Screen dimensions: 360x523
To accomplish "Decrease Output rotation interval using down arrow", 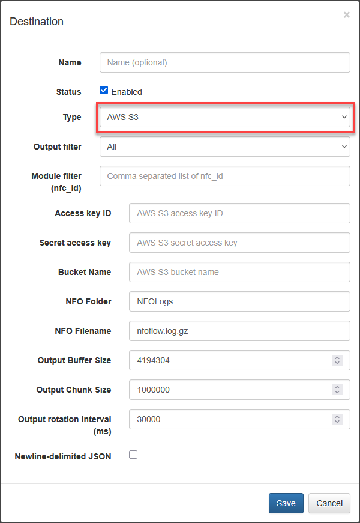I will coord(337,422).
